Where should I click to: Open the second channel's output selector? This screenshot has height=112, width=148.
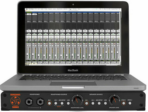[34, 32]
